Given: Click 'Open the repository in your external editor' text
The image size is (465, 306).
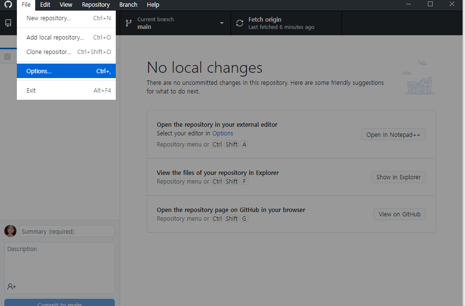Looking at the screenshot, I should click(x=217, y=125).
